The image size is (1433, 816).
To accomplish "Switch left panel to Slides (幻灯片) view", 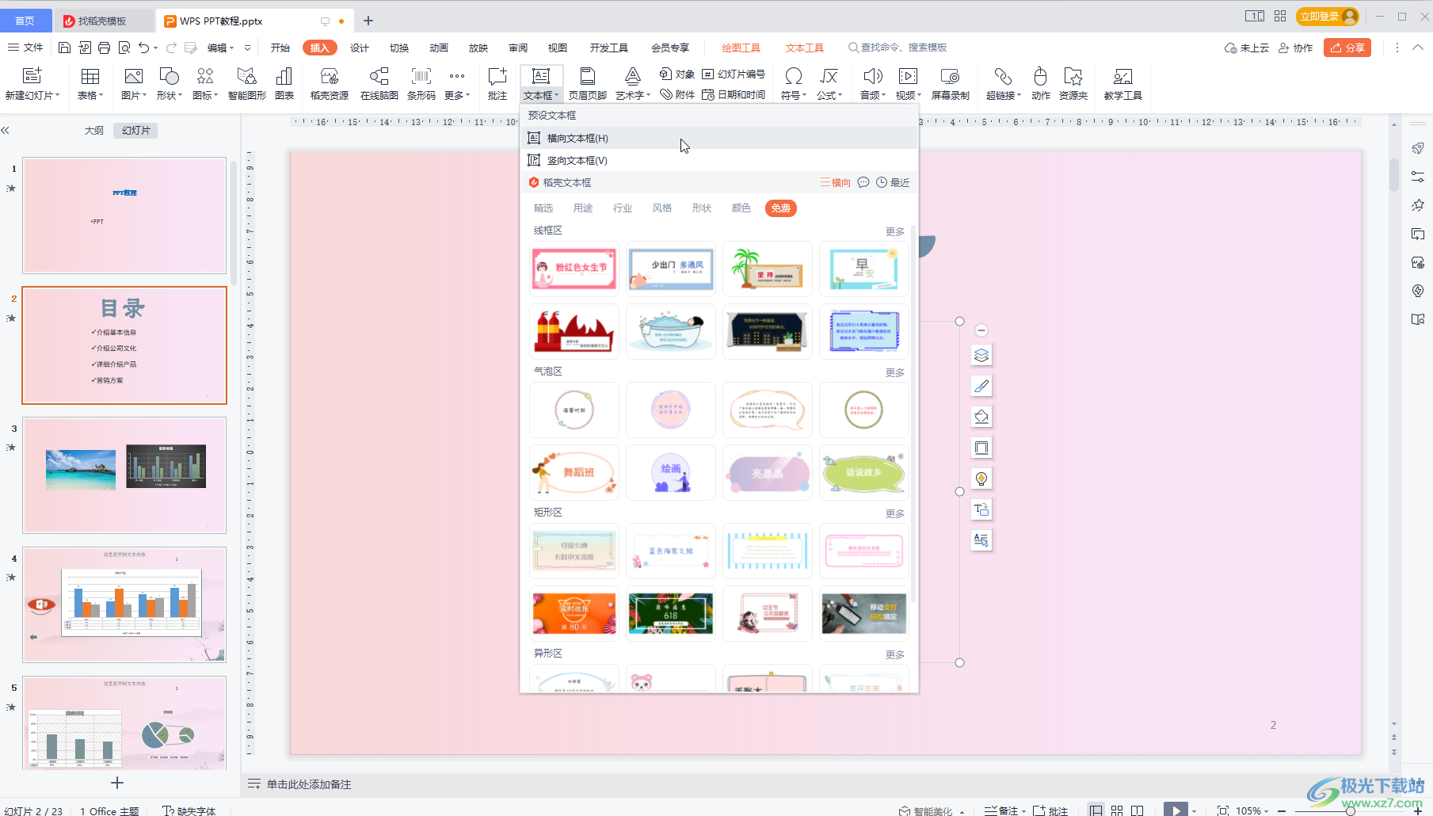I will (x=135, y=131).
